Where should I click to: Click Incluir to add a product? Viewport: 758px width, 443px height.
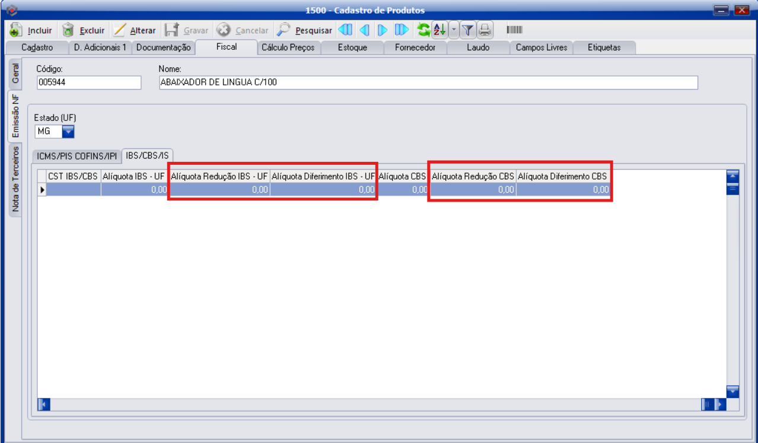(x=32, y=30)
